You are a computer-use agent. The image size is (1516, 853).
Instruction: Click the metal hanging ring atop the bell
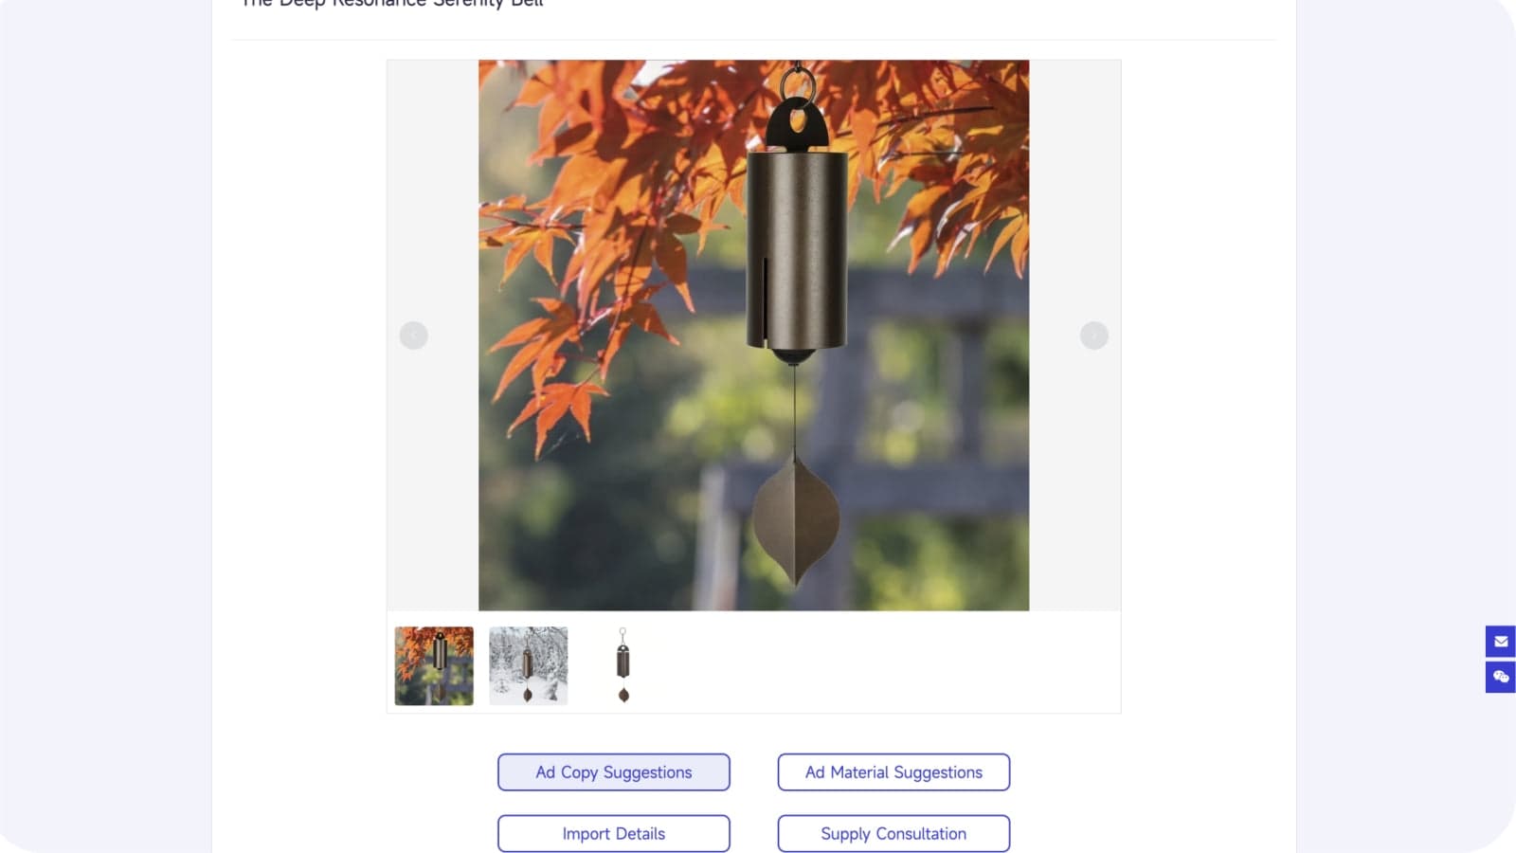coord(798,85)
